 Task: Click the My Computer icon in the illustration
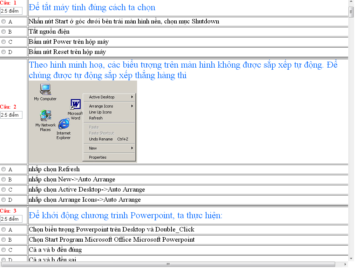coord(45,89)
